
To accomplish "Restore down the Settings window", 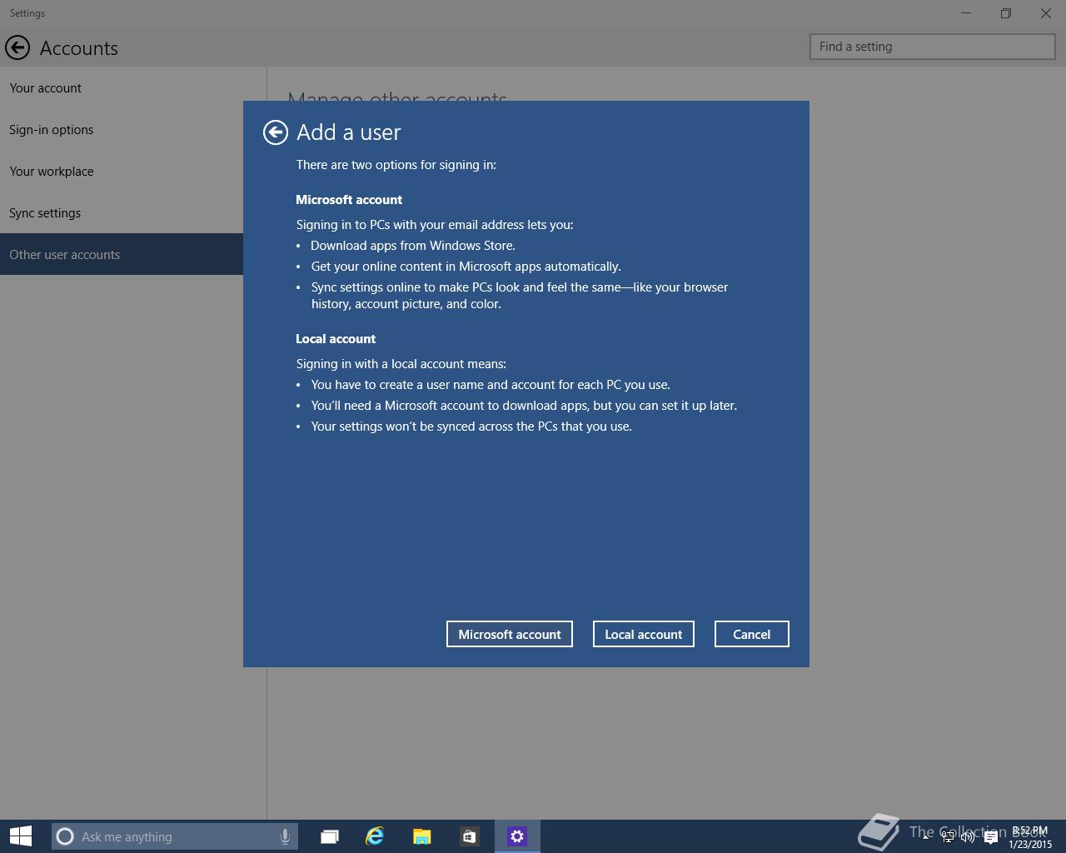I will click(1006, 13).
